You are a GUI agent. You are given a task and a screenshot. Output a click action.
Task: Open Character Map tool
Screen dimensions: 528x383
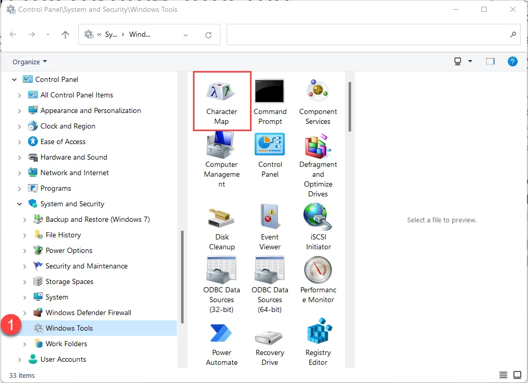point(221,102)
